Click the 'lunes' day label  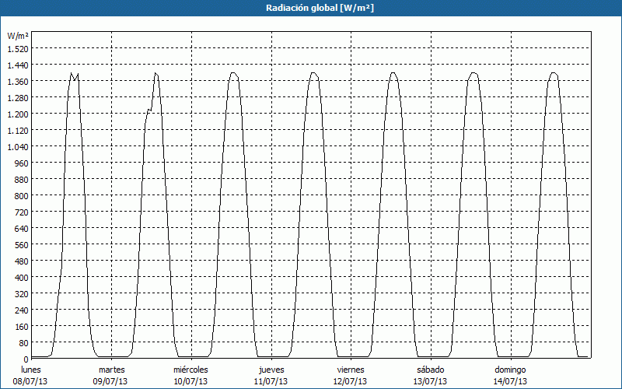coord(31,370)
